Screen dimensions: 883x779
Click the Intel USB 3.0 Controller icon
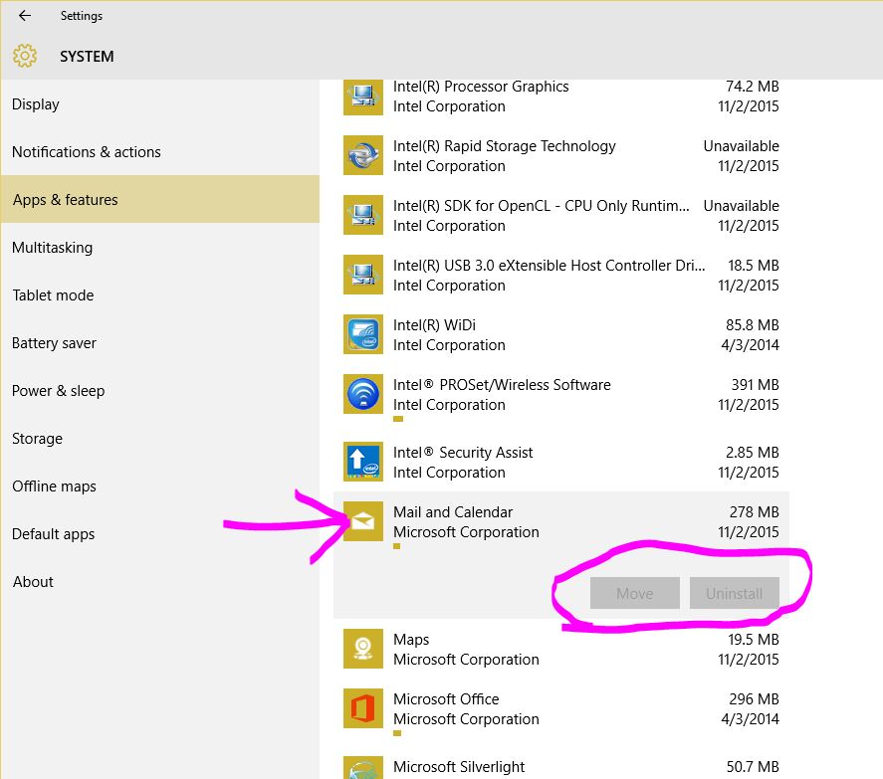(363, 275)
